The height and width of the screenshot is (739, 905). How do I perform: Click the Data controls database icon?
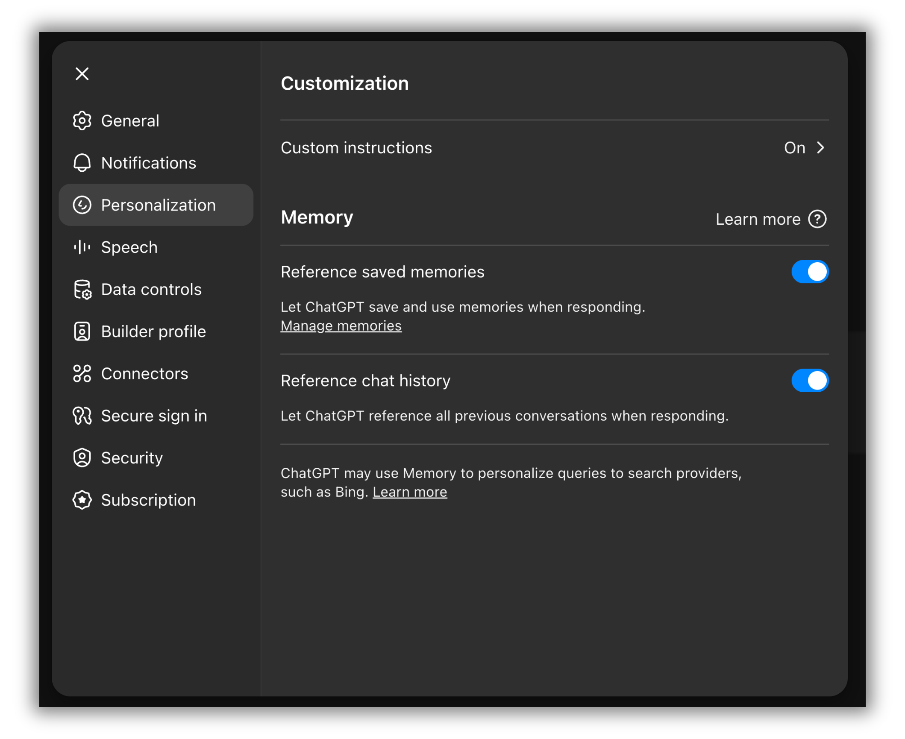click(x=82, y=289)
